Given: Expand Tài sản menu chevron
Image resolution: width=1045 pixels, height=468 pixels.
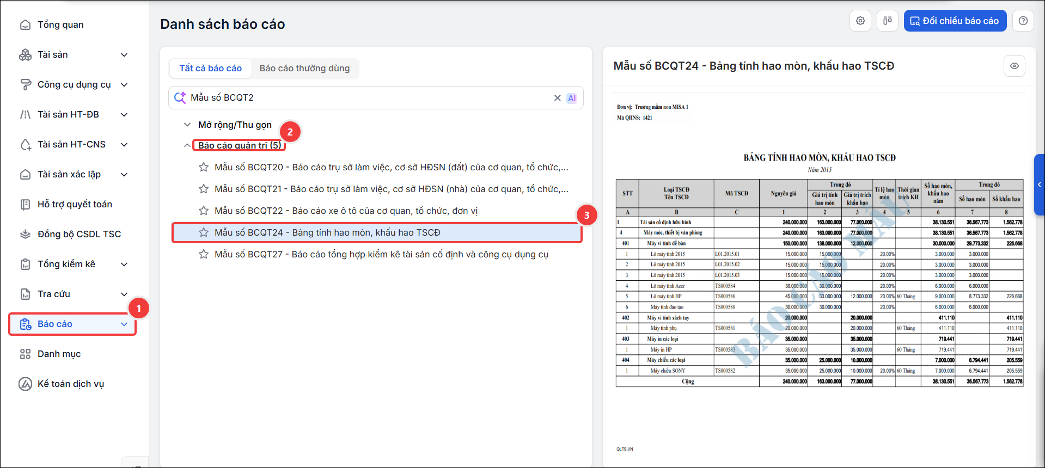Looking at the screenshot, I should (x=124, y=54).
